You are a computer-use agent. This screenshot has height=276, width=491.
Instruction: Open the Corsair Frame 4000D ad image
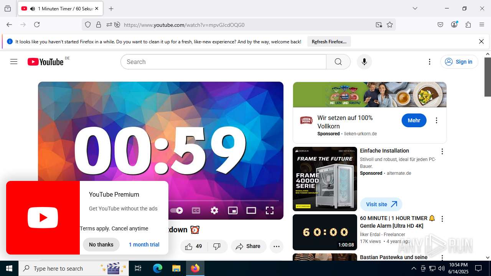(325, 179)
